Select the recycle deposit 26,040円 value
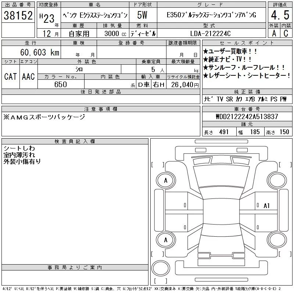294x294 pixels. click(x=183, y=85)
